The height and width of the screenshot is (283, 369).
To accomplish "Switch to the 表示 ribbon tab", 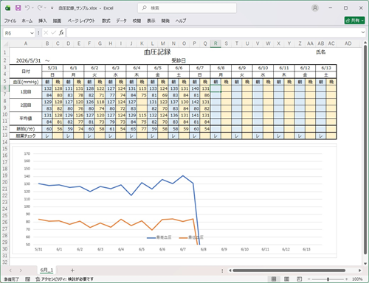I will point(151,21).
